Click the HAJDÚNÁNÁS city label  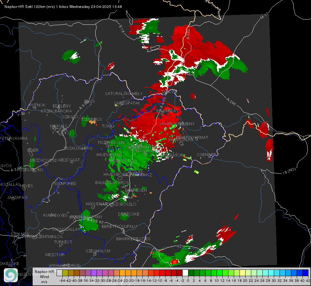point(110,154)
